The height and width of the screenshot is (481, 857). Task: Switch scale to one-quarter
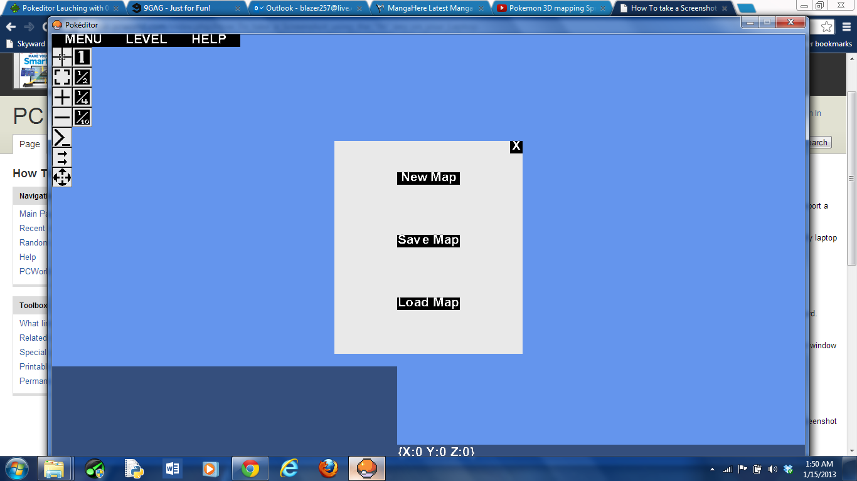[x=82, y=97]
